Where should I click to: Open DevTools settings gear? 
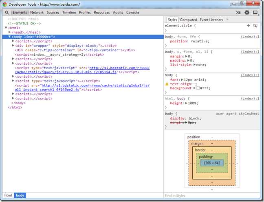(x=247, y=13)
